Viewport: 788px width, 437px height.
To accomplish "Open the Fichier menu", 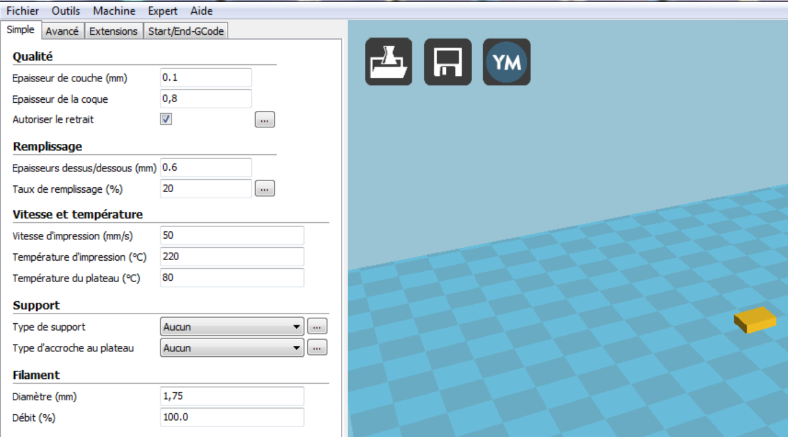I will pos(23,11).
